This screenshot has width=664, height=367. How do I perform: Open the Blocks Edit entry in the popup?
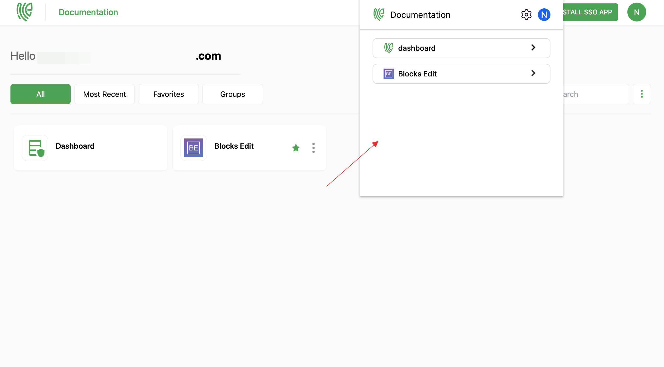tap(461, 74)
